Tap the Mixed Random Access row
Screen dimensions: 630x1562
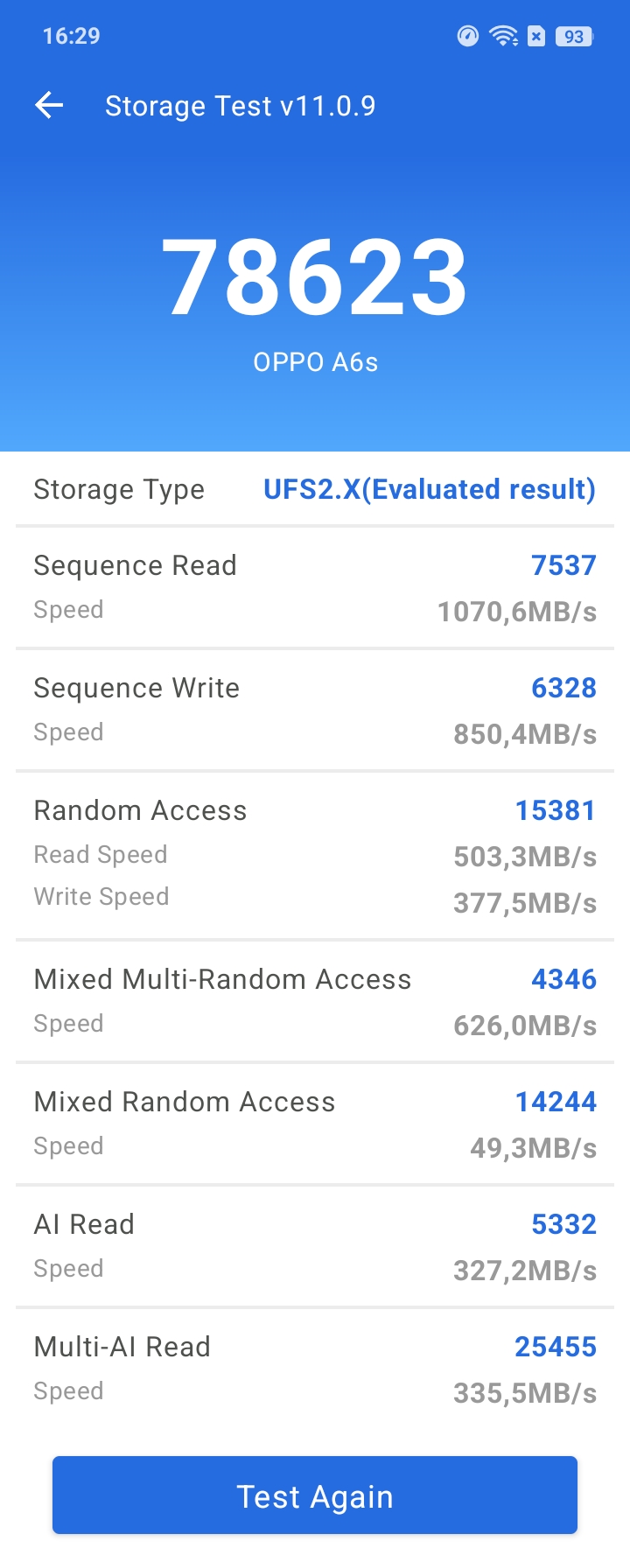click(x=315, y=1124)
